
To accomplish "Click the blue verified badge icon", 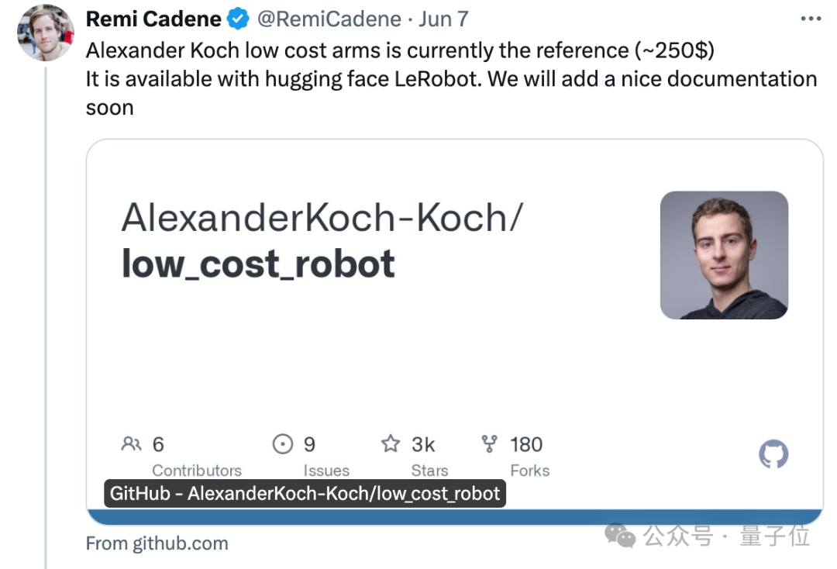I will [238, 19].
